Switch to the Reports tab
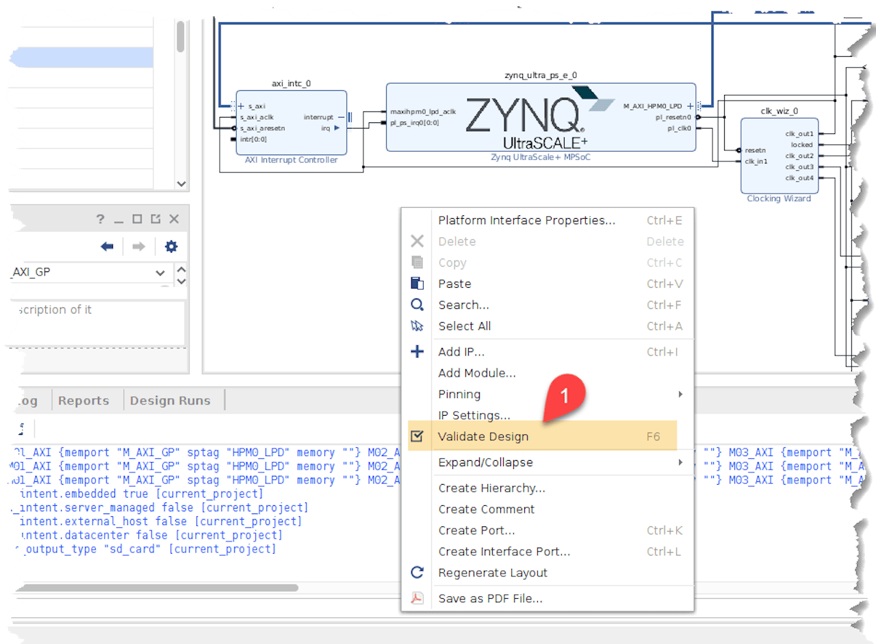Image resolution: width=876 pixels, height=644 pixels. click(x=83, y=401)
